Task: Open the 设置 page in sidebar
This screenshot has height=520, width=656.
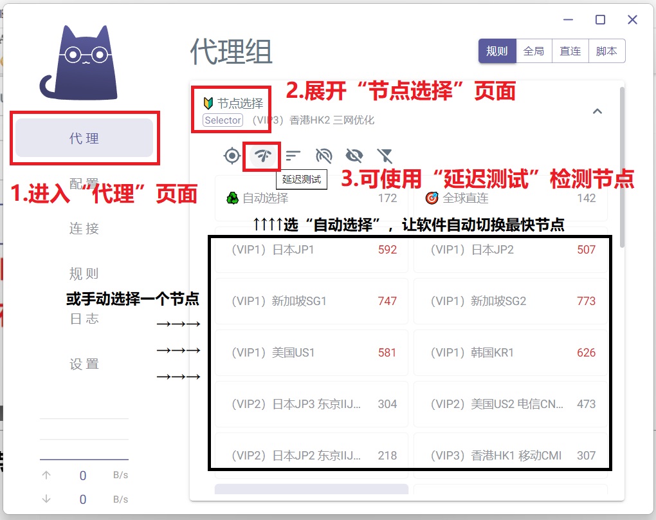Action: pyautogui.click(x=84, y=364)
